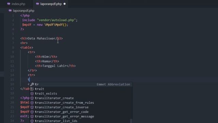
Task: Click unsaved dot on laporanpdf.php tab
Action: [x=64, y=4]
